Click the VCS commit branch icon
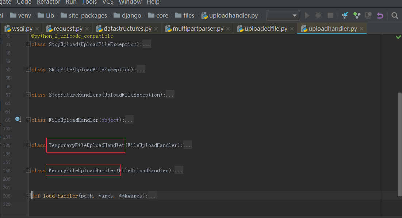Image resolution: width=402 pixels, height=218 pixels. [x=357, y=15]
